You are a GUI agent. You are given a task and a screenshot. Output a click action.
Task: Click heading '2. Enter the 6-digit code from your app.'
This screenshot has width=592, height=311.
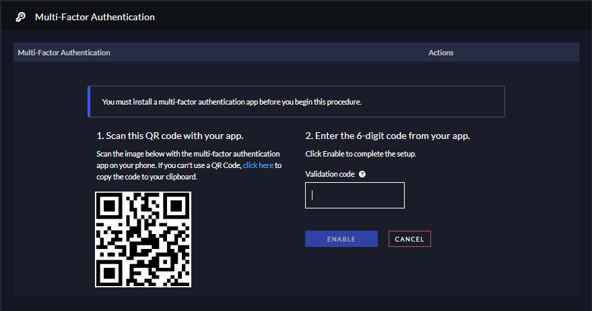click(x=388, y=136)
